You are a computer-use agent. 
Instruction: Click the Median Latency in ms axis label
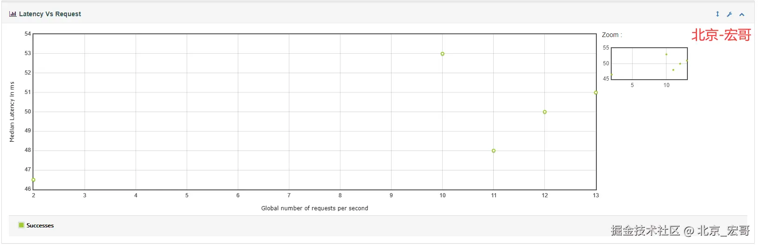pos(12,112)
